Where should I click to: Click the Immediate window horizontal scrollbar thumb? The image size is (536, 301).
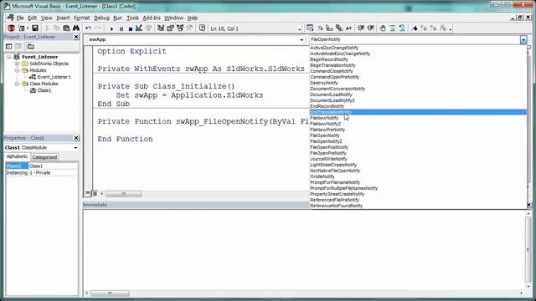pyautogui.click(x=110, y=293)
